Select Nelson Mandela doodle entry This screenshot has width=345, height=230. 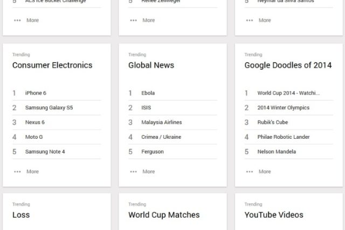click(x=277, y=152)
